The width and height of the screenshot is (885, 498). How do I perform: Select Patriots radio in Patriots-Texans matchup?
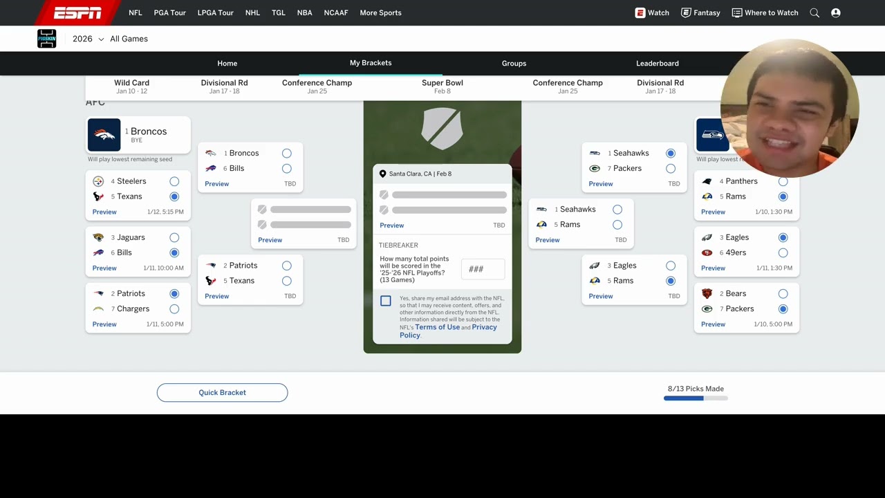287,266
